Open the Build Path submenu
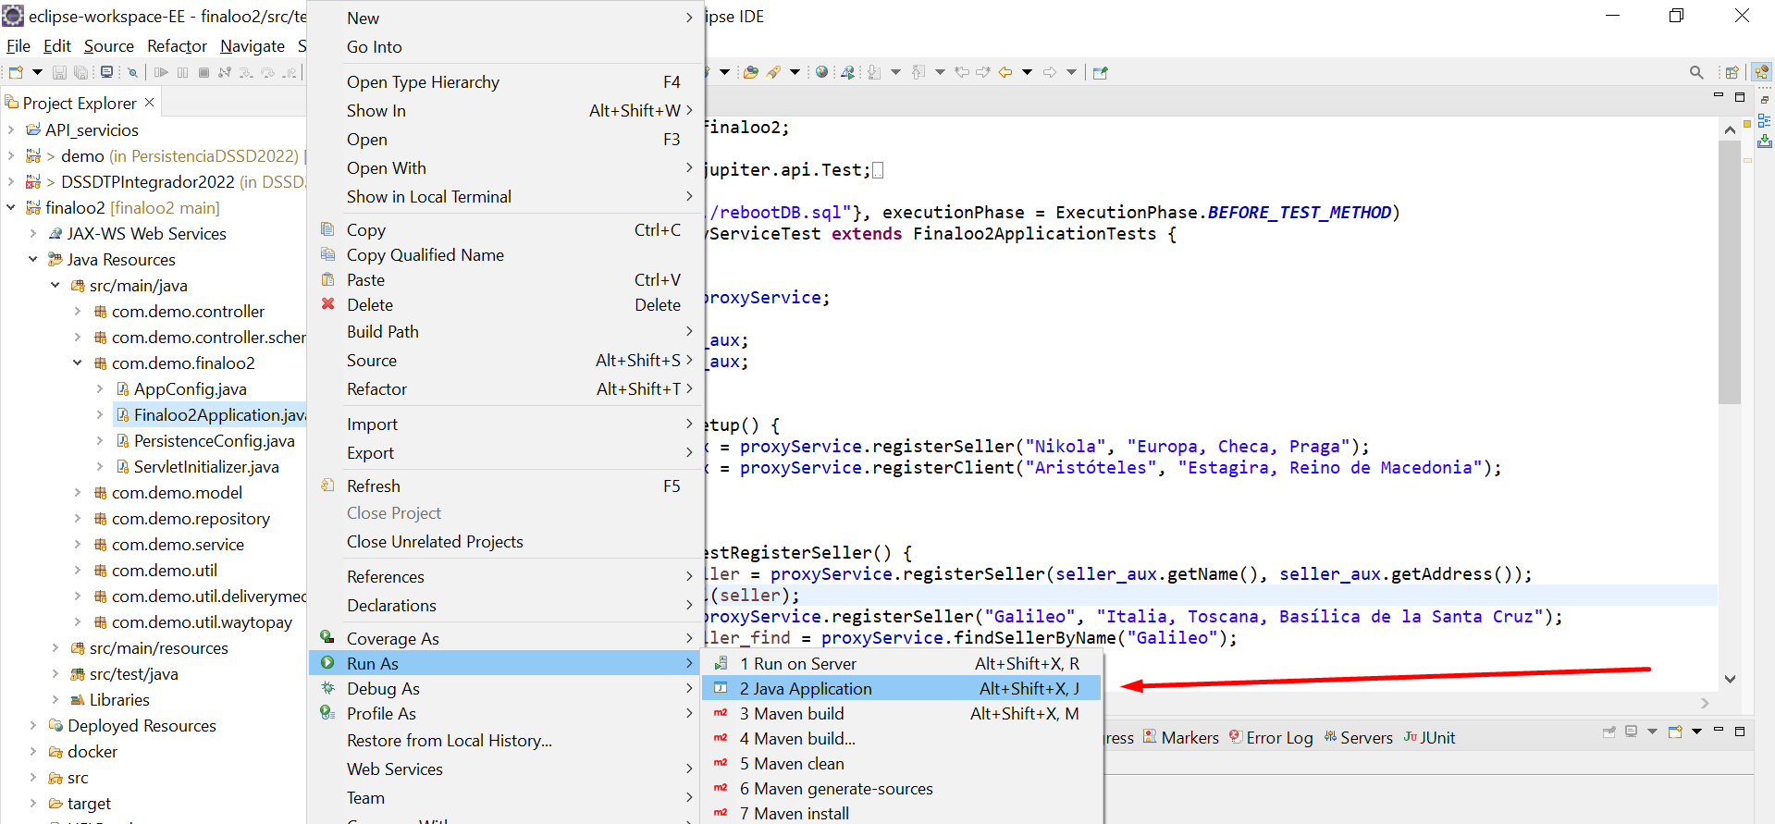The height and width of the screenshot is (824, 1775). [x=507, y=332]
